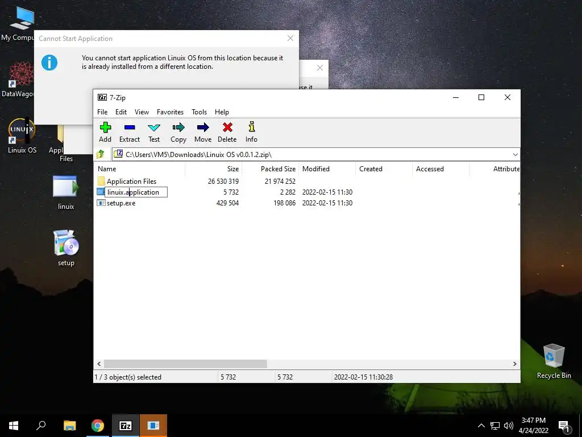Select the setup.exe file row

(x=306, y=203)
